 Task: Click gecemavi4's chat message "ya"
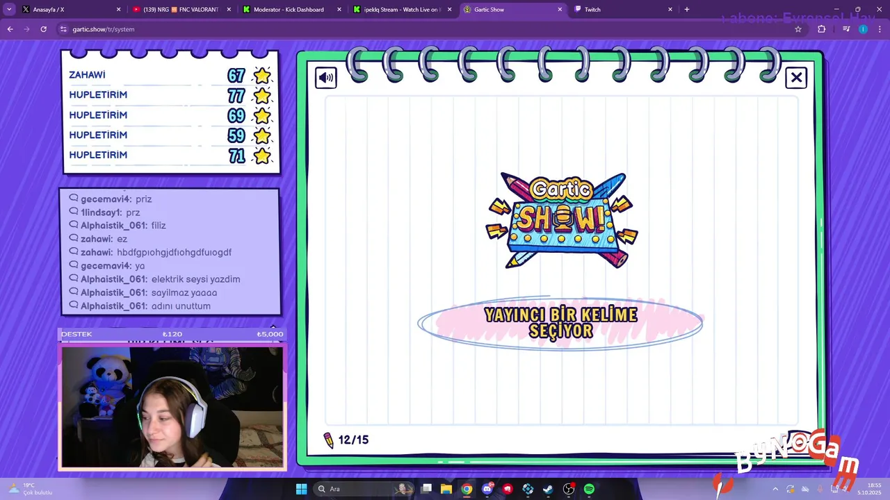click(140, 266)
